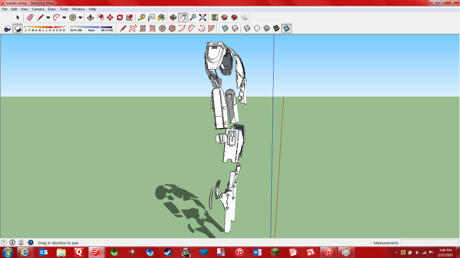Show hidden system tray icons arrow
The image size is (460, 258).
pos(396,253)
